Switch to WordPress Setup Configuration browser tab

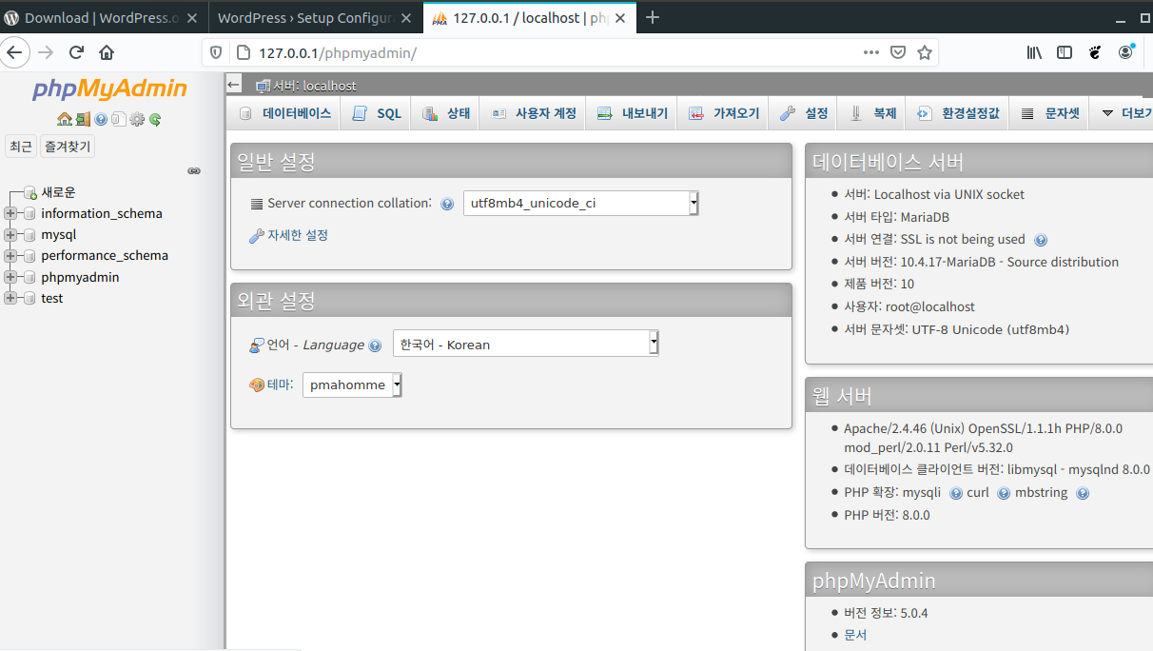pos(315,17)
